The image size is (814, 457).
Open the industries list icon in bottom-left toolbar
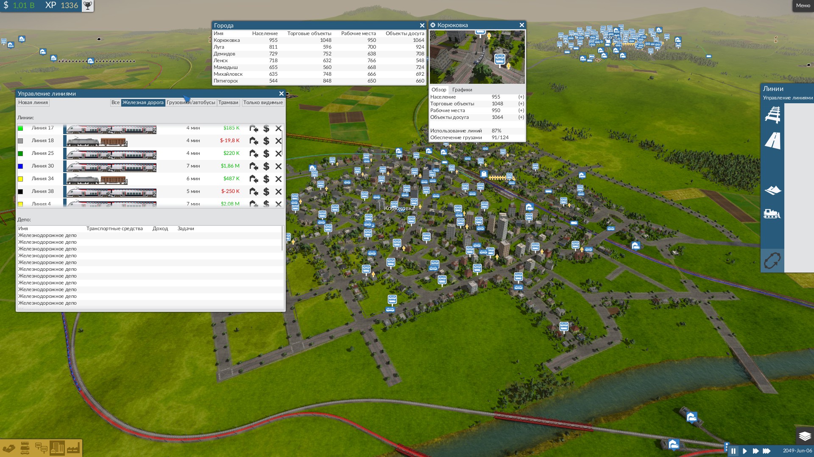click(73, 448)
